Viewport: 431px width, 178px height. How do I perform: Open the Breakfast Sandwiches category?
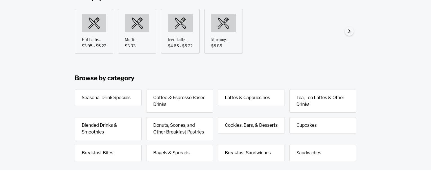pos(251,153)
